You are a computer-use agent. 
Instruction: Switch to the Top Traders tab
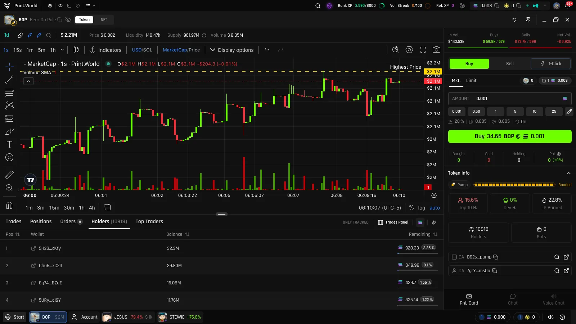click(149, 221)
